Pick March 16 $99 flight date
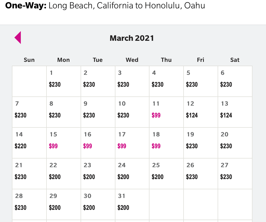266x222 pixels. 98,143
